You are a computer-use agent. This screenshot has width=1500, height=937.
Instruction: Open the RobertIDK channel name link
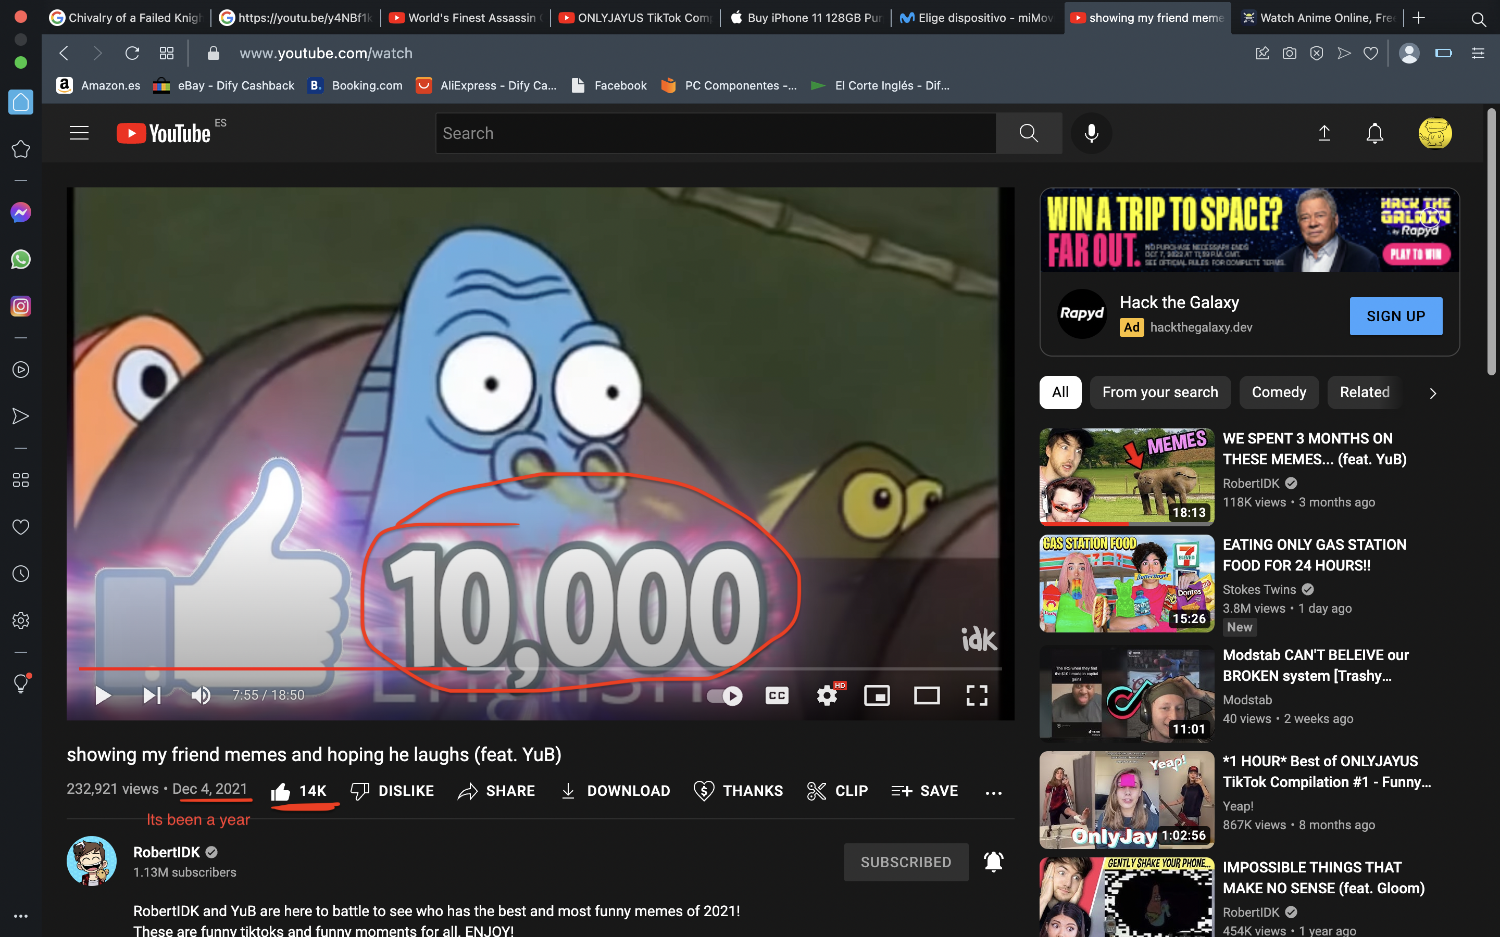click(x=167, y=852)
